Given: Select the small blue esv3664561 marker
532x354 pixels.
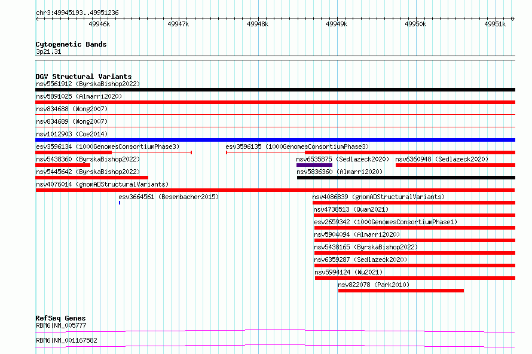Looking at the screenshot, I should pos(120,203).
